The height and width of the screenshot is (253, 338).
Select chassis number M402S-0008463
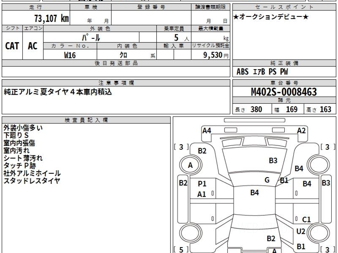pyautogui.click(x=284, y=92)
